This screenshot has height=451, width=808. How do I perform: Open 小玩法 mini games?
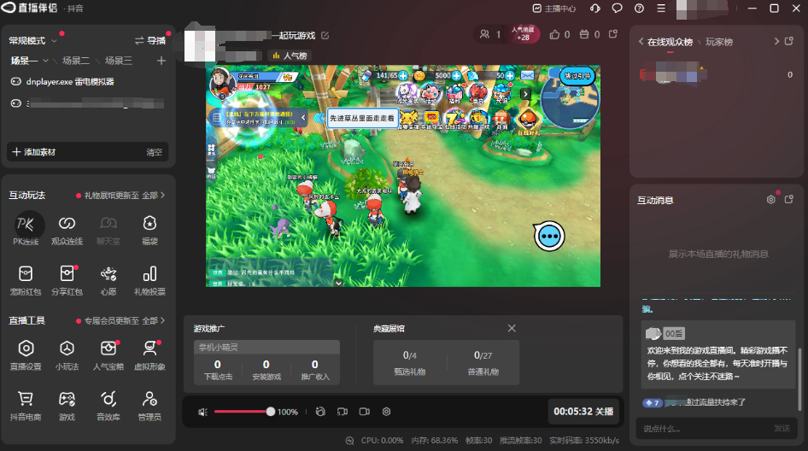pos(67,355)
